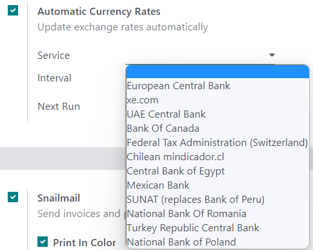
Task: Pick Turkey Republic Central Bank
Action: tap(217, 228)
